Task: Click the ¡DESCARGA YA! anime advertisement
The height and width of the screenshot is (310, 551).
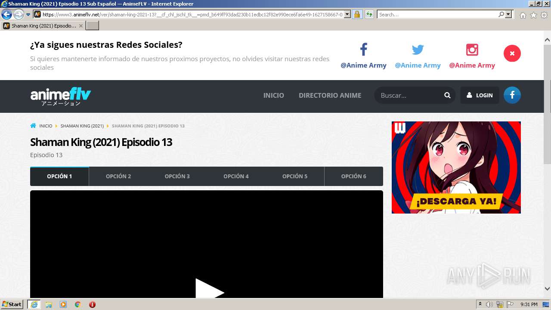Action: [456, 167]
